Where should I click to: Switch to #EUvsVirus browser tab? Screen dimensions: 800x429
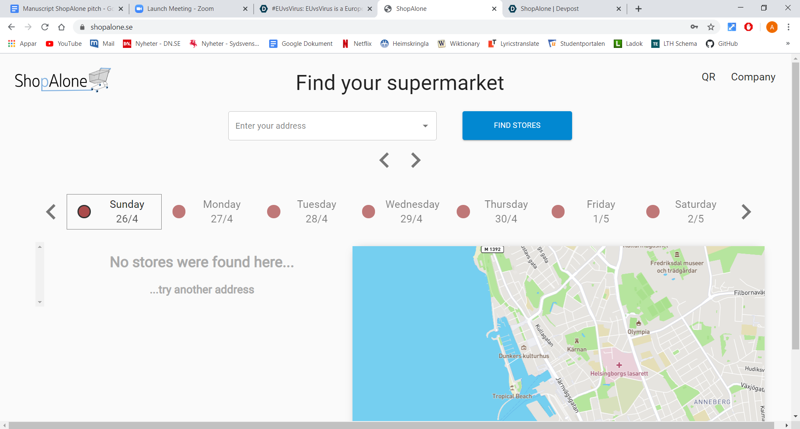(317, 9)
